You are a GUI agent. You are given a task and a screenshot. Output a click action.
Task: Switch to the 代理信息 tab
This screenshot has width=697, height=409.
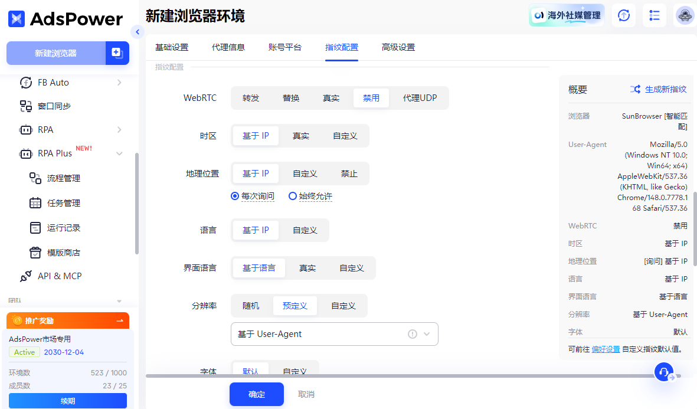pos(228,47)
